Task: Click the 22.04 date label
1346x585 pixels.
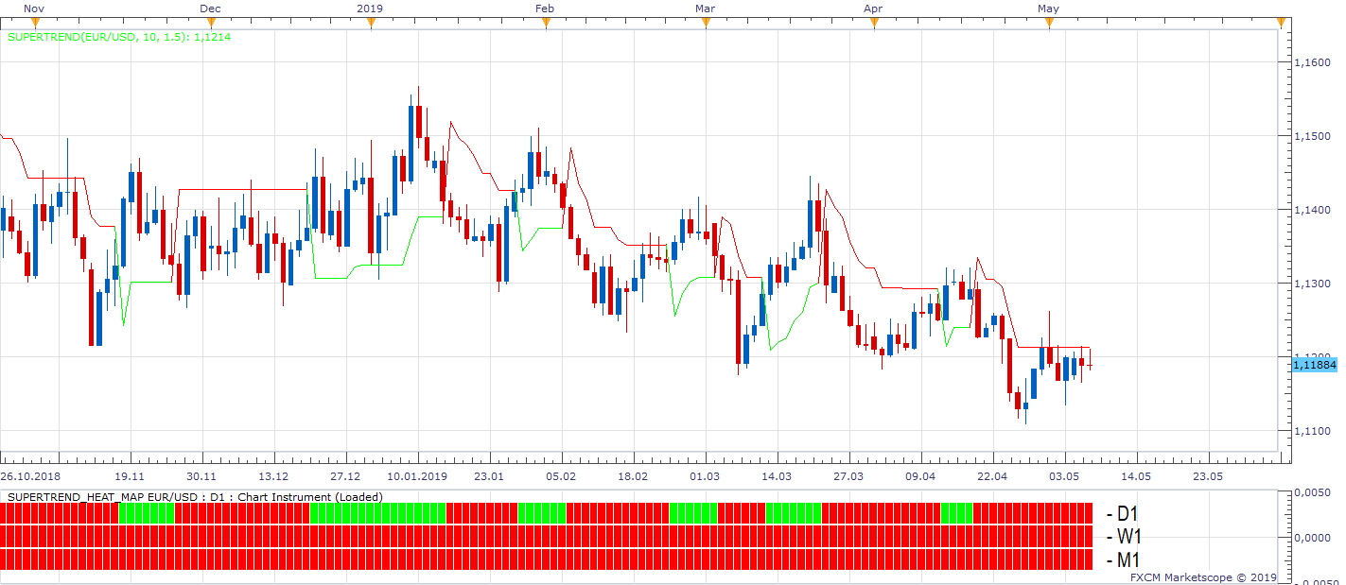Action: [992, 476]
